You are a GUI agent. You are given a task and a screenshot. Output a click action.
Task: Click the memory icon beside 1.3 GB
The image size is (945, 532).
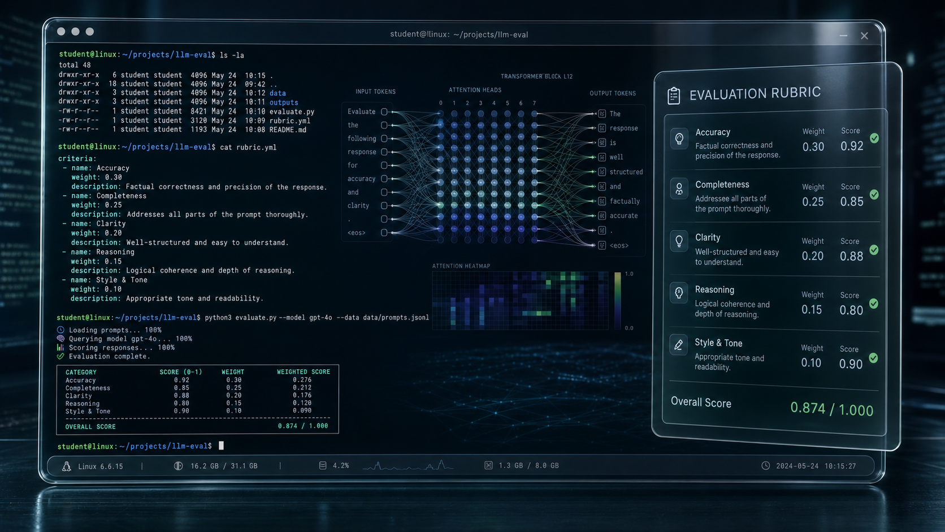(x=488, y=465)
